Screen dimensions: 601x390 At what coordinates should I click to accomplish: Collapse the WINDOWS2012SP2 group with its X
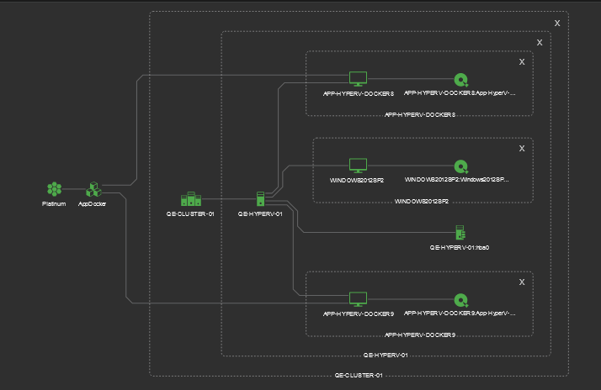pyautogui.click(x=522, y=149)
